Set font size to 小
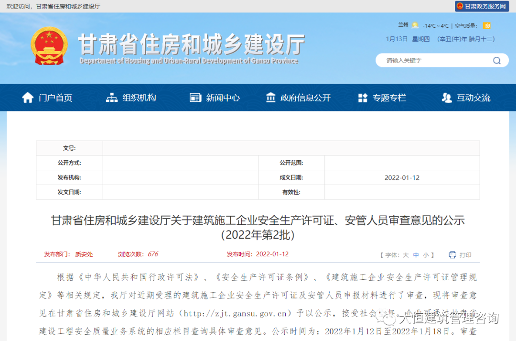 [x=426, y=255]
